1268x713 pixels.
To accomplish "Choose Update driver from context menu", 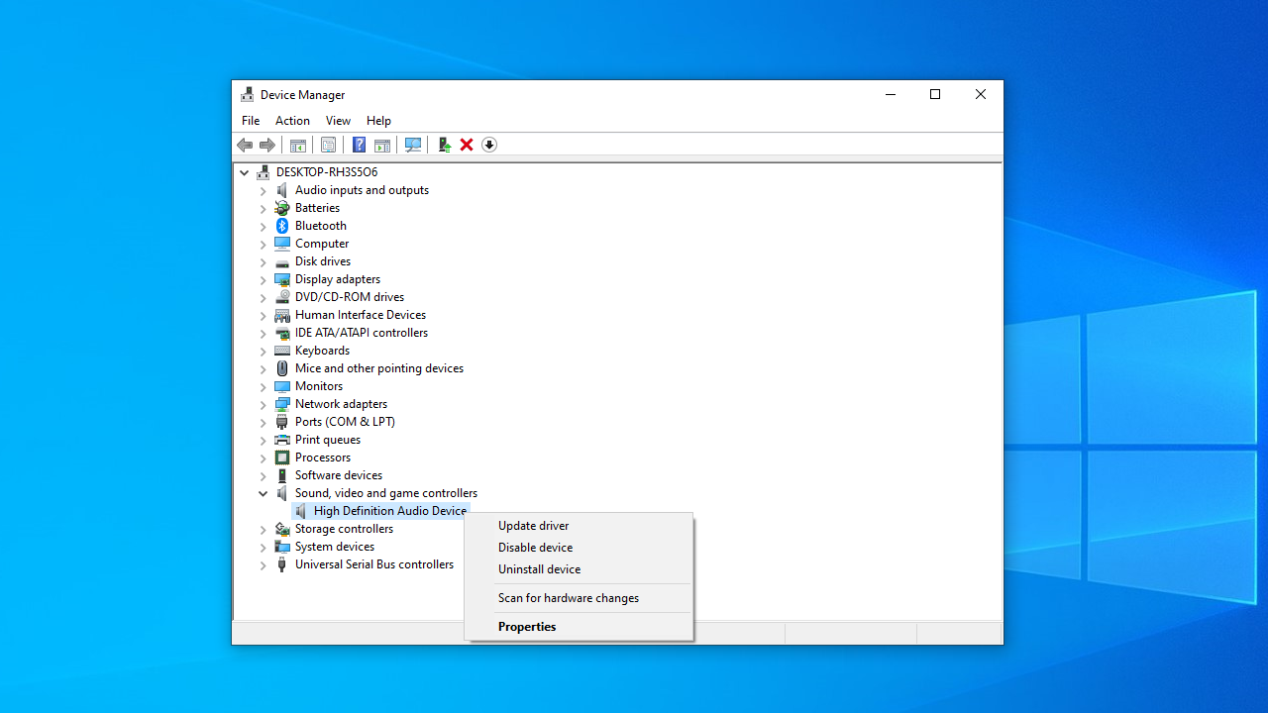I will [x=533, y=526].
